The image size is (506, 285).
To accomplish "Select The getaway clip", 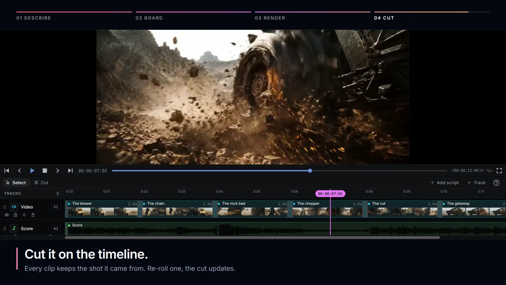I will coord(473,209).
